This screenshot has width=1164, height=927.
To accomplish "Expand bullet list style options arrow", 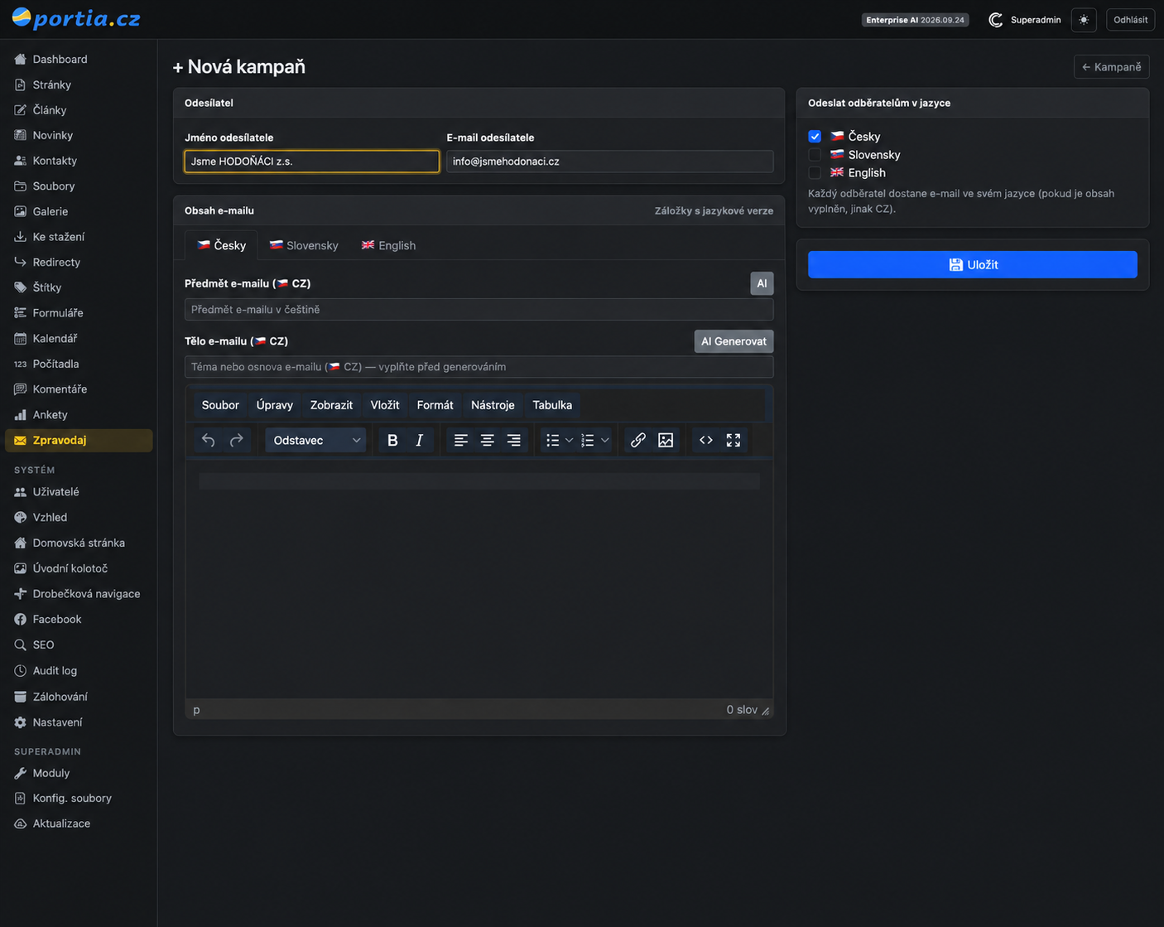I will (570, 440).
